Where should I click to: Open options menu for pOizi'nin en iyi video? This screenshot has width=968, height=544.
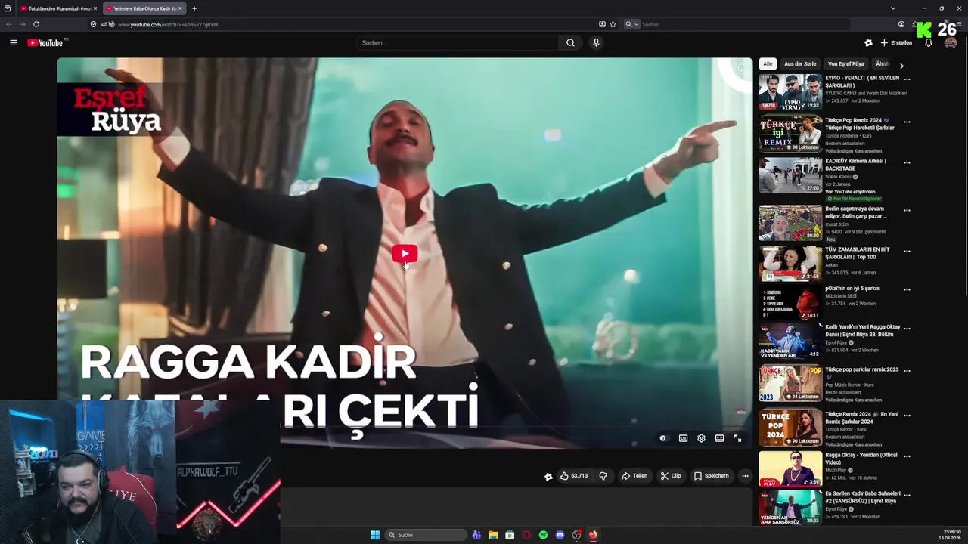pyautogui.click(x=907, y=289)
